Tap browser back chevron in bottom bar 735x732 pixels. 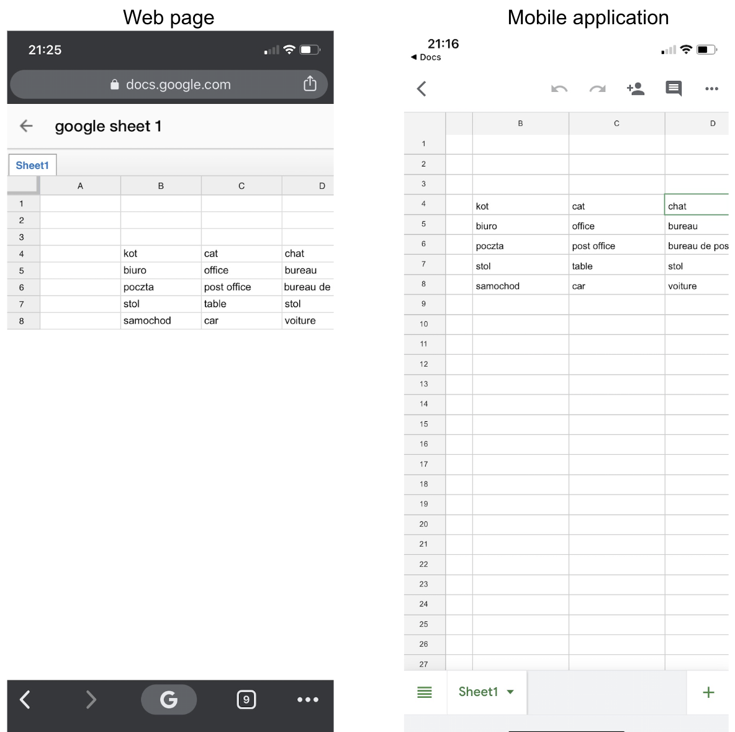[x=25, y=699]
